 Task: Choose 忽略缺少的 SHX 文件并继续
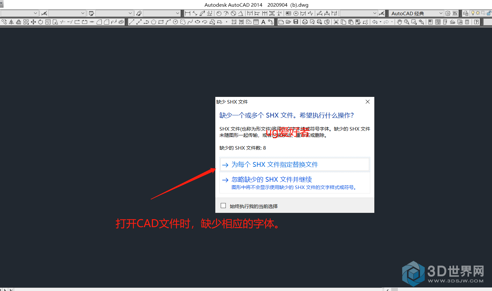(295, 183)
